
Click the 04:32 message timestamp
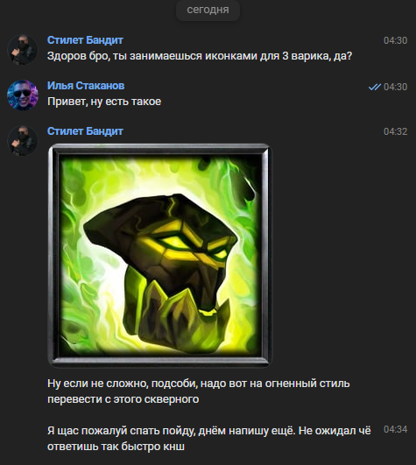(395, 131)
